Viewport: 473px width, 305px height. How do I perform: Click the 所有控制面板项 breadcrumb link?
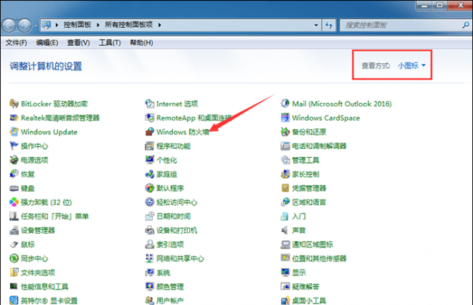(x=129, y=25)
